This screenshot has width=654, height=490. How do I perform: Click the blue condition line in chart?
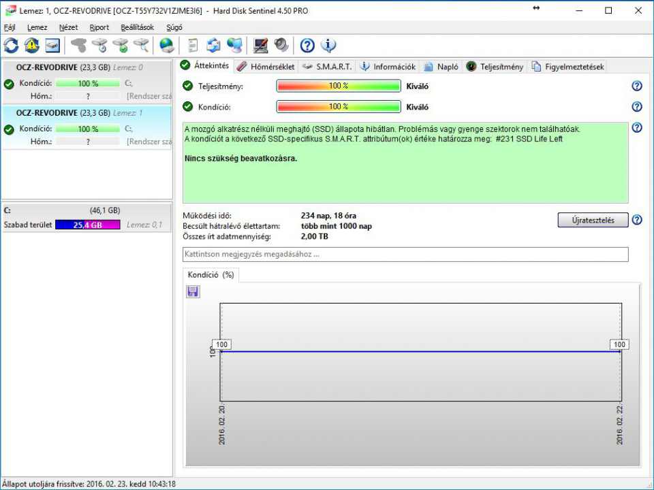[x=421, y=352]
